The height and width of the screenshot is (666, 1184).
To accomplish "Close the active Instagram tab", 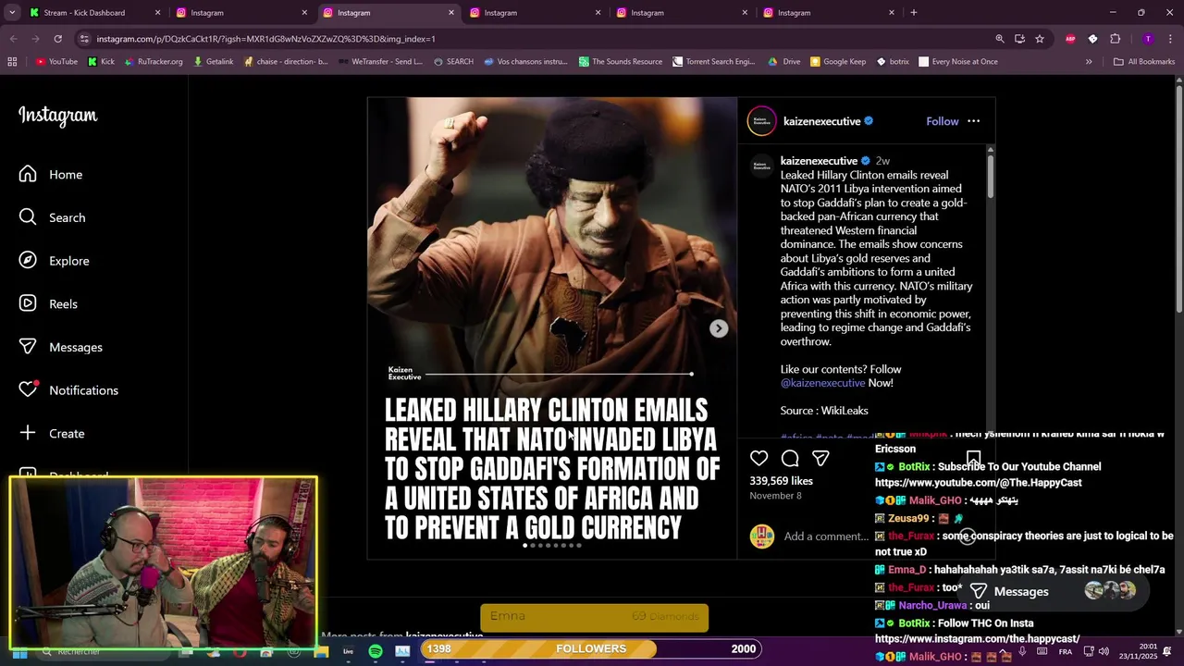I will point(451,13).
